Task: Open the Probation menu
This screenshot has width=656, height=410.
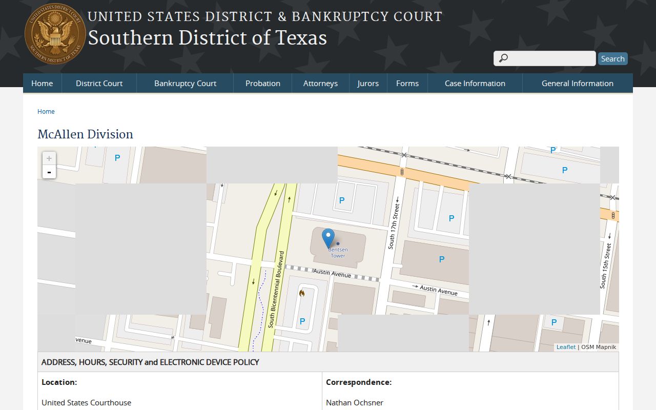Action: [263, 83]
